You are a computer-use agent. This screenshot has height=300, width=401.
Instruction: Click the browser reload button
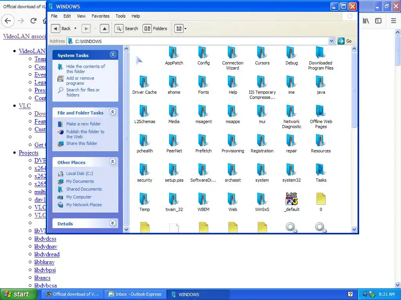tap(33, 21)
